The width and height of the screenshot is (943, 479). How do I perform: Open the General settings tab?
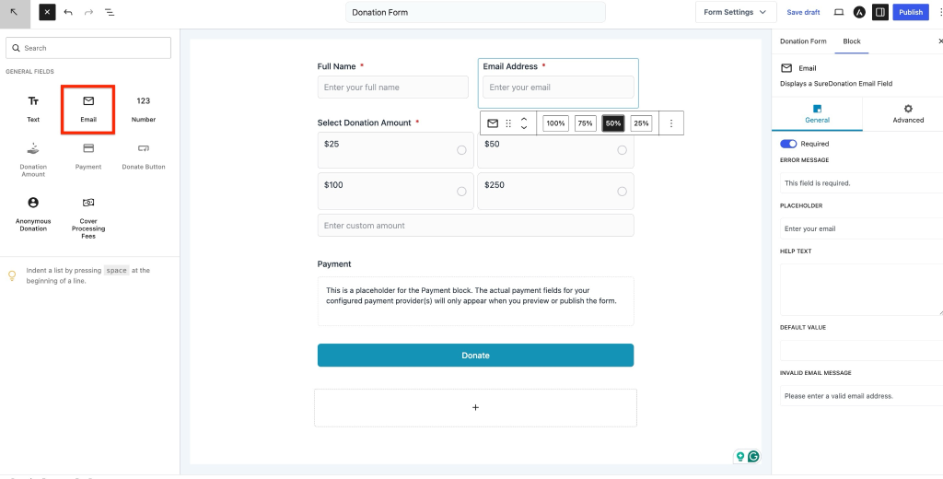click(817, 113)
